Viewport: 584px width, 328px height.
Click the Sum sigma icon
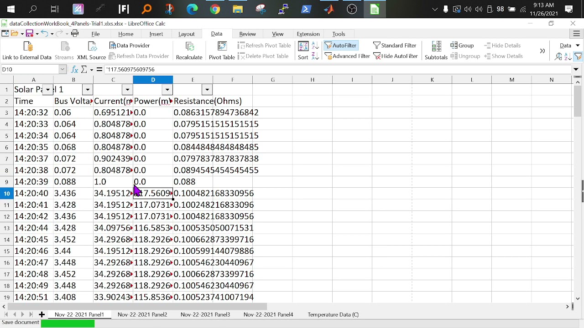pos(84,69)
